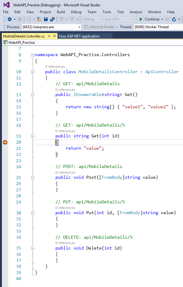Open the Window menu

tap(155, 12)
